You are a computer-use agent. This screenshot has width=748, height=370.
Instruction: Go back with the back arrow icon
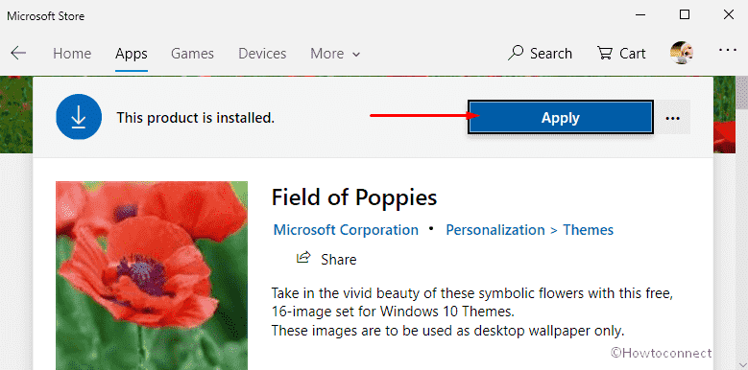click(x=18, y=53)
